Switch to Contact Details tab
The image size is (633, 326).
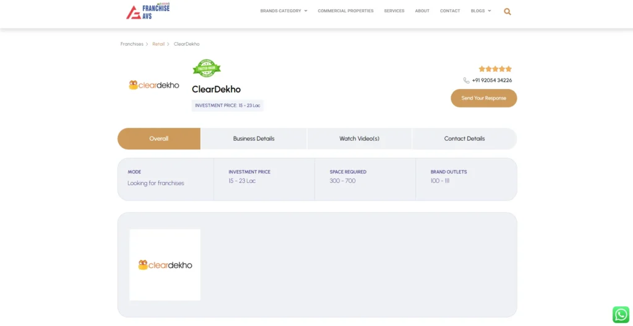click(464, 139)
